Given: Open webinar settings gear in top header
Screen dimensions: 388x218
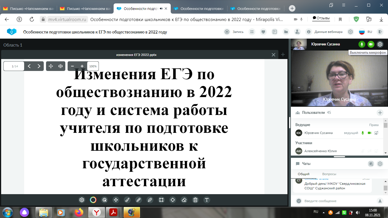Looking at the screenshot, I should (x=351, y=32).
